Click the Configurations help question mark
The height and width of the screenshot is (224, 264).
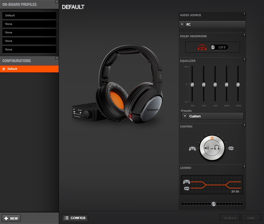pos(57,58)
